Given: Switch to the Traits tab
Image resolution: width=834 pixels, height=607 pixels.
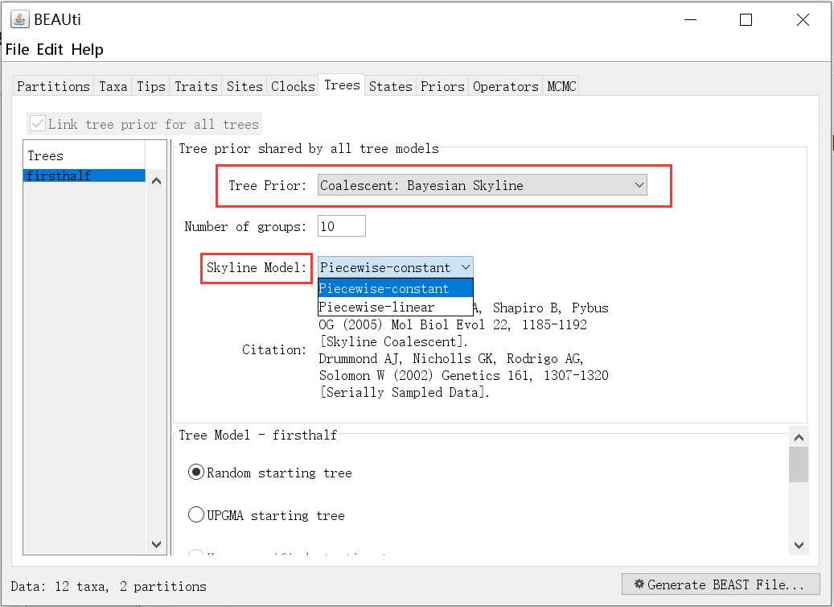Looking at the screenshot, I should click(x=196, y=86).
